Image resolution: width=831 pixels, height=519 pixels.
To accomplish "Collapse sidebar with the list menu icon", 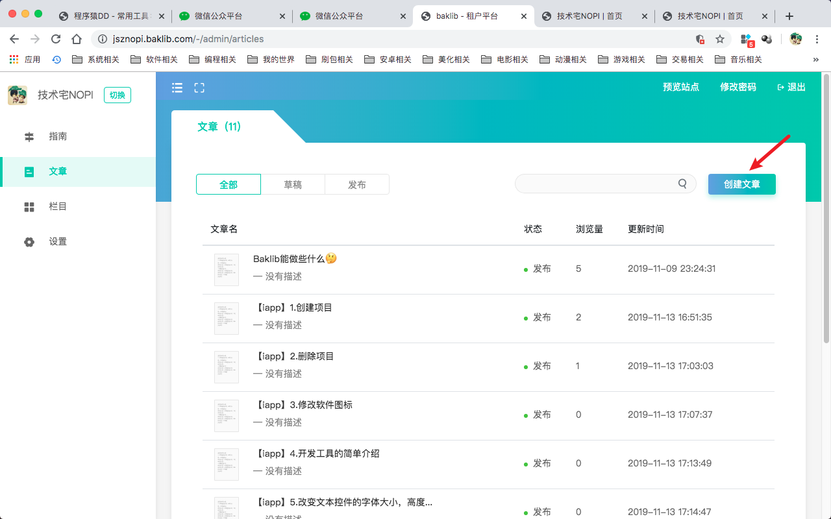I will point(177,88).
